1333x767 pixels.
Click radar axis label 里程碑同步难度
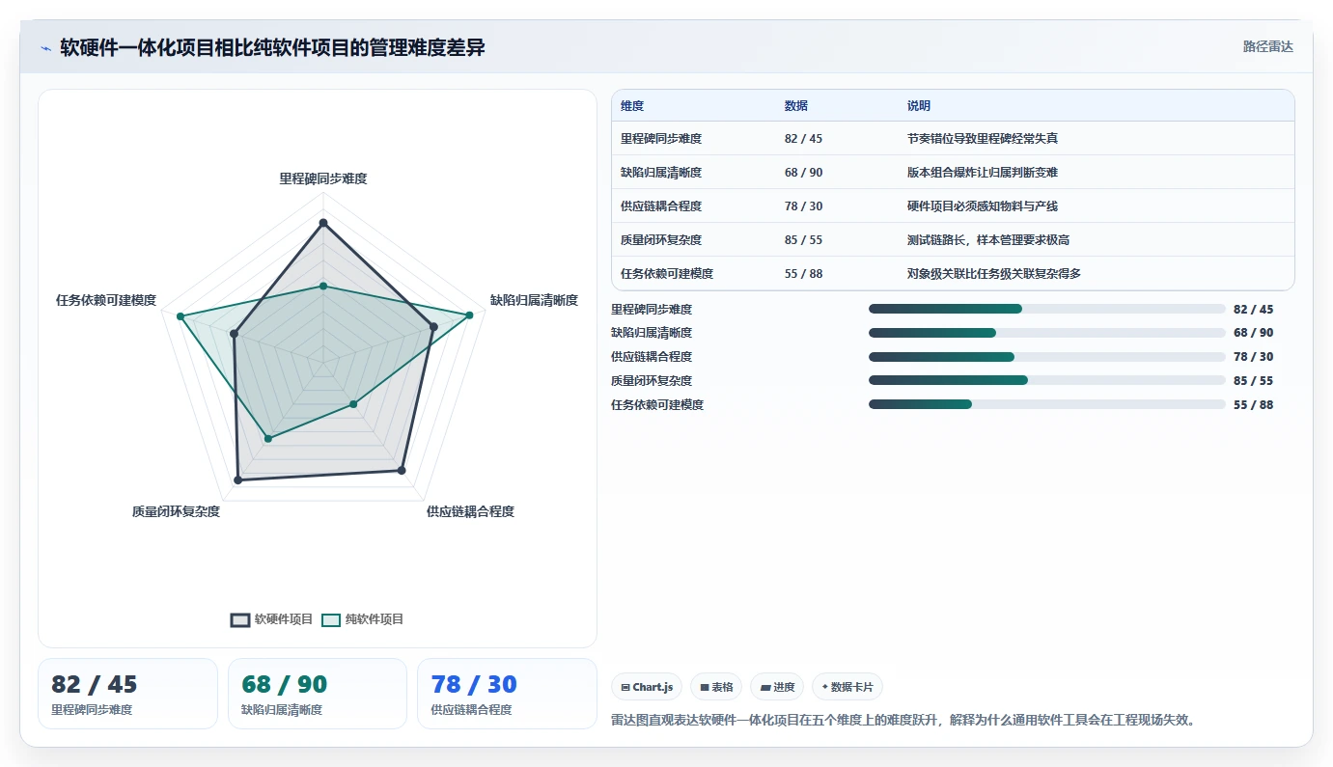[x=323, y=178]
